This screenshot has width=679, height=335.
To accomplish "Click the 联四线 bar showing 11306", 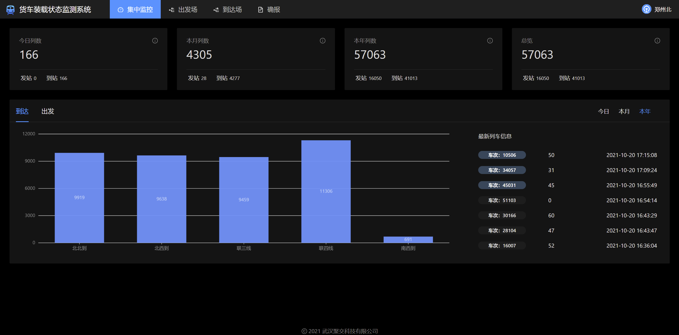I will [x=326, y=191].
